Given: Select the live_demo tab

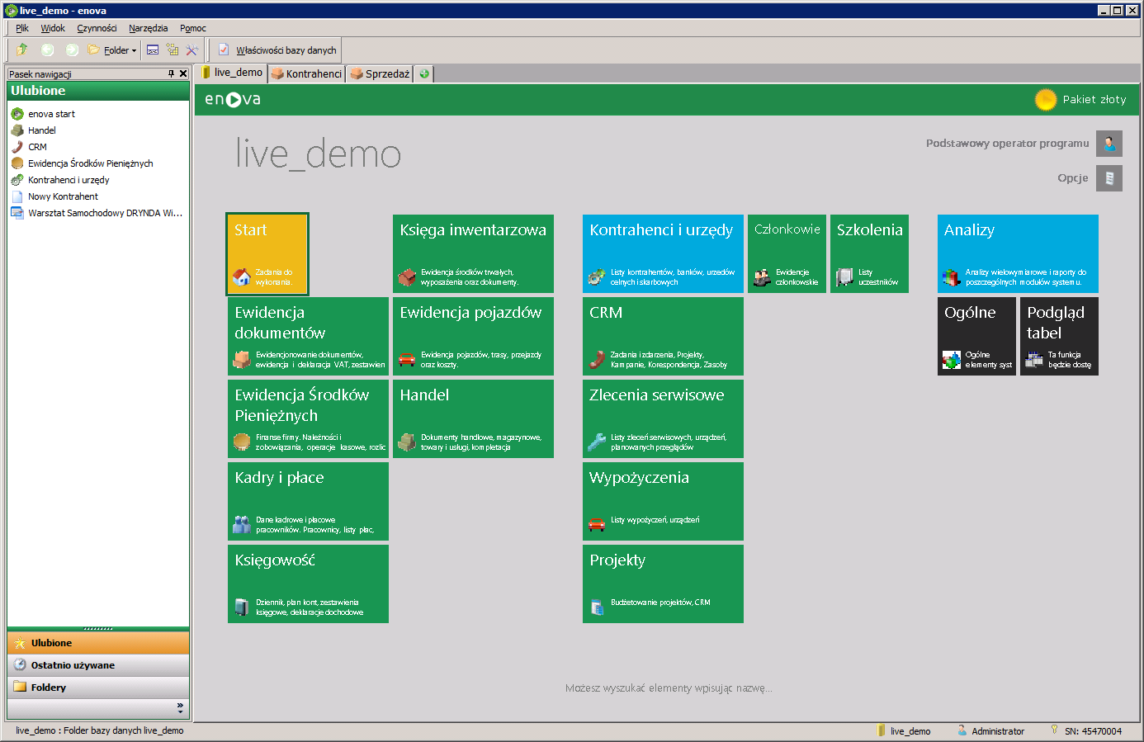Looking at the screenshot, I should pos(232,73).
